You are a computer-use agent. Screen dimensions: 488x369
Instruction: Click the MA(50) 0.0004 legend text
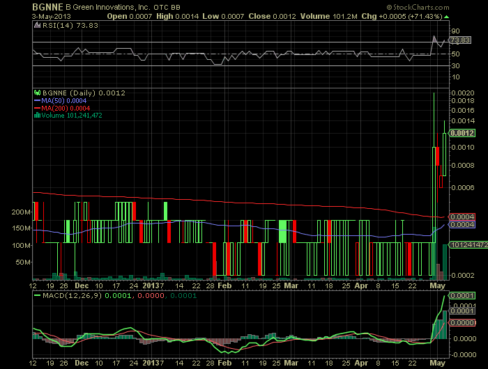tap(64, 101)
